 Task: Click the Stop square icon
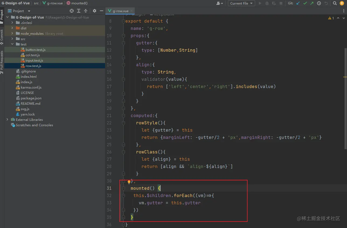281,3
